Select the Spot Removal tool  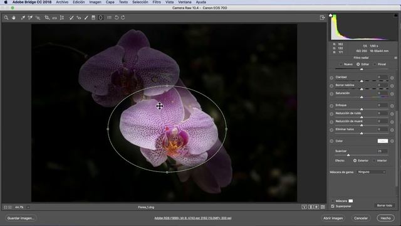click(71, 18)
